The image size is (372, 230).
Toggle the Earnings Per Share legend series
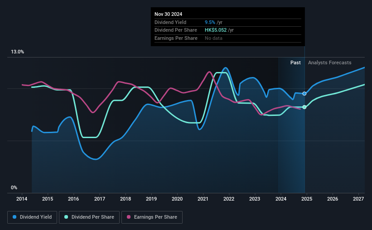152,217
